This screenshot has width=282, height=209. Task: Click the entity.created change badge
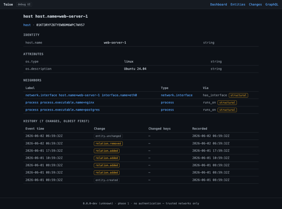point(107,180)
